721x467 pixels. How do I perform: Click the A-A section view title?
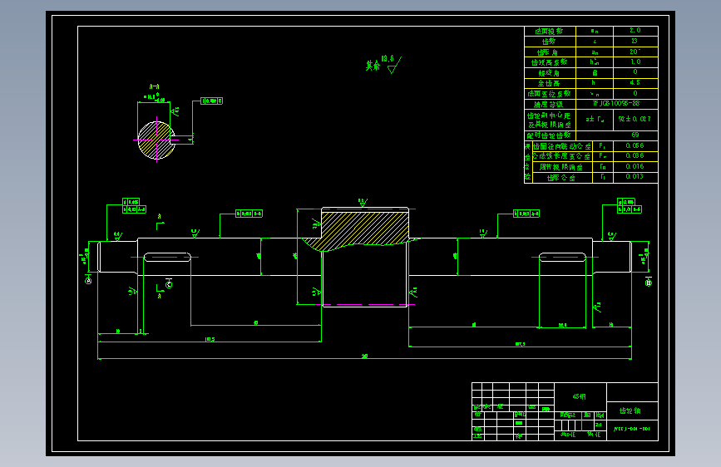click(155, 86)
